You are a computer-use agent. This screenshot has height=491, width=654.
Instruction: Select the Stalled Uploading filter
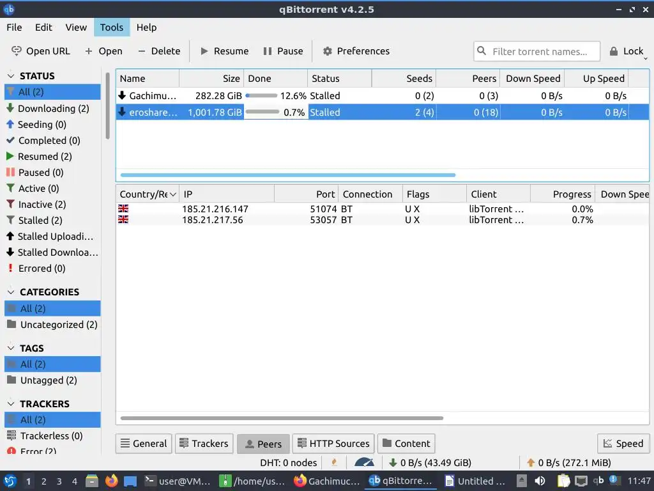point(52,237)
